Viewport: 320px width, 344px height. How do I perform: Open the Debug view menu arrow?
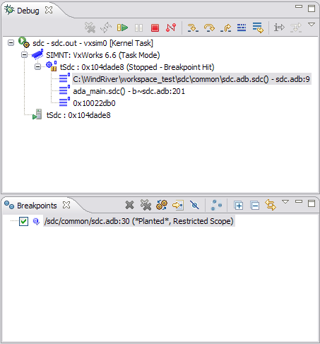pyautogui.click(x=312, y=25)
